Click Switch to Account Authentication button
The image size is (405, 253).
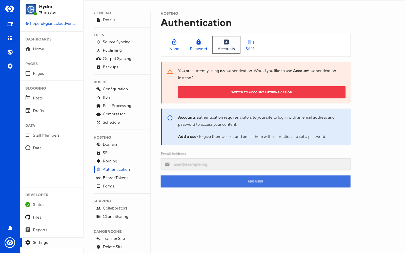(262, 92)
